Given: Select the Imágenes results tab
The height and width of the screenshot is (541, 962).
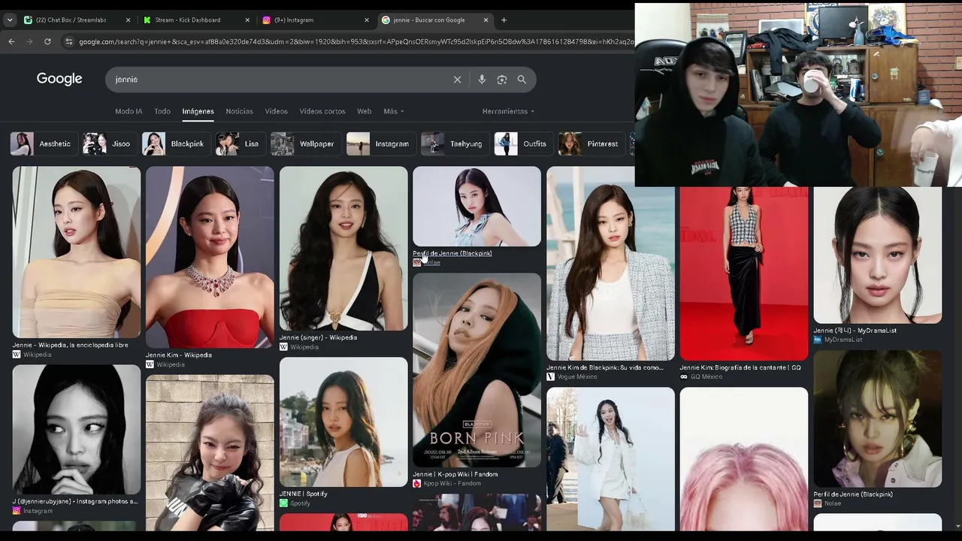Looking at the screenshot, I should click(198, 111).
